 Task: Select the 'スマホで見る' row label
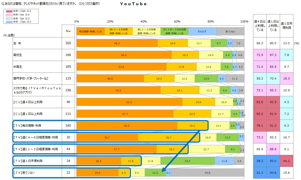pyautogui.click(x=37, y=90)
